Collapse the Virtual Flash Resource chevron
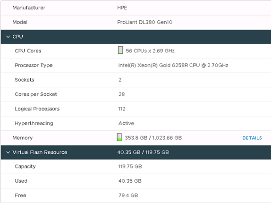This screenshot has width=271, height=203. pyautogui.click(x=8, y=152)
